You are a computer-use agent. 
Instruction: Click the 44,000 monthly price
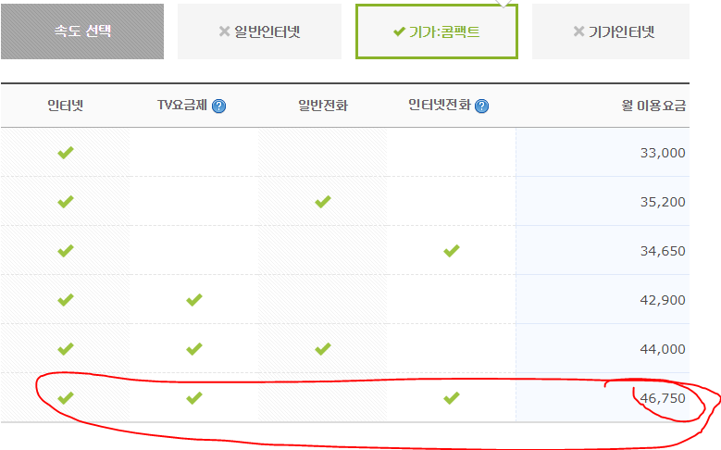click(x=662, y=349)
